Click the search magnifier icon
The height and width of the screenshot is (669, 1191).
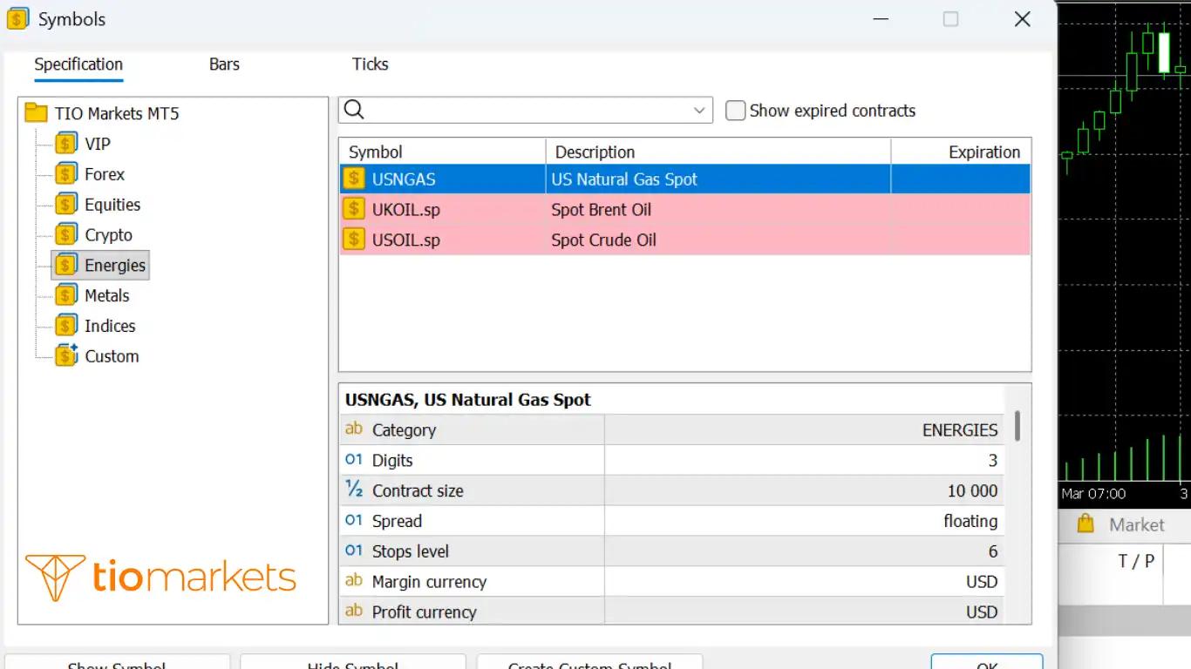point(354,110)
